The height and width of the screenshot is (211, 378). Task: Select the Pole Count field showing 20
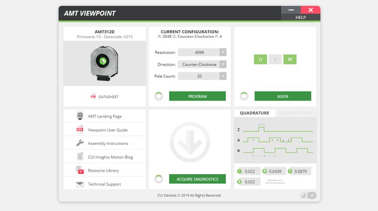click(x=199, y=76)
